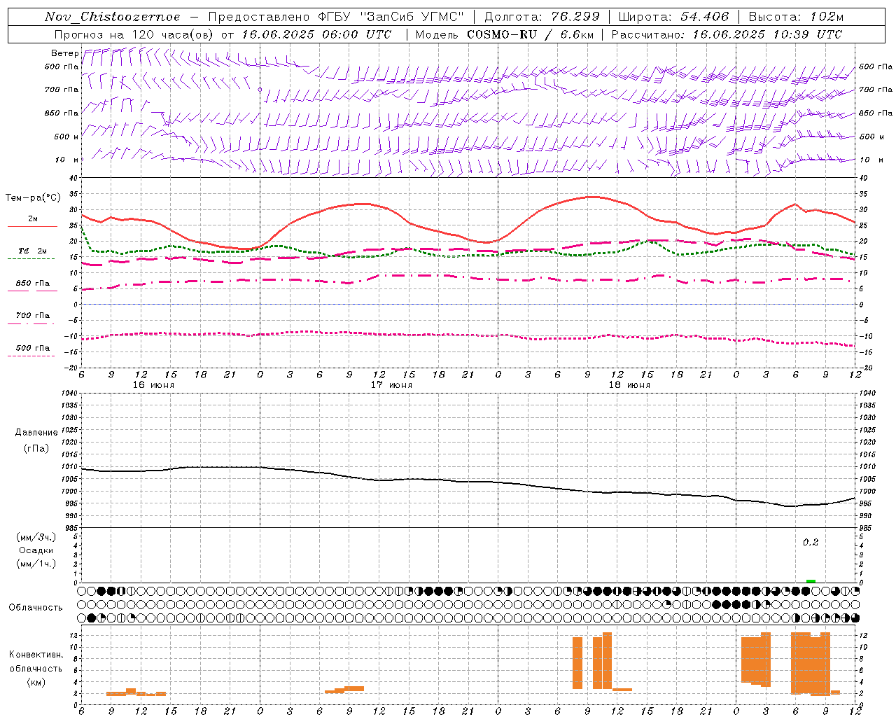The width and height of the screenshot is (896, 717).
Task: Click the low orange convective bar on 16 июня
Action: (x=136, y=692)
